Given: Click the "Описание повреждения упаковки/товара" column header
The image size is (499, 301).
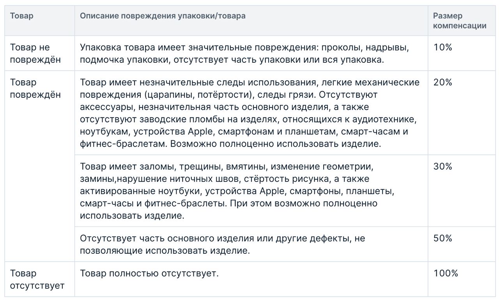Looking at the screenshot, I should coord(163,16).
